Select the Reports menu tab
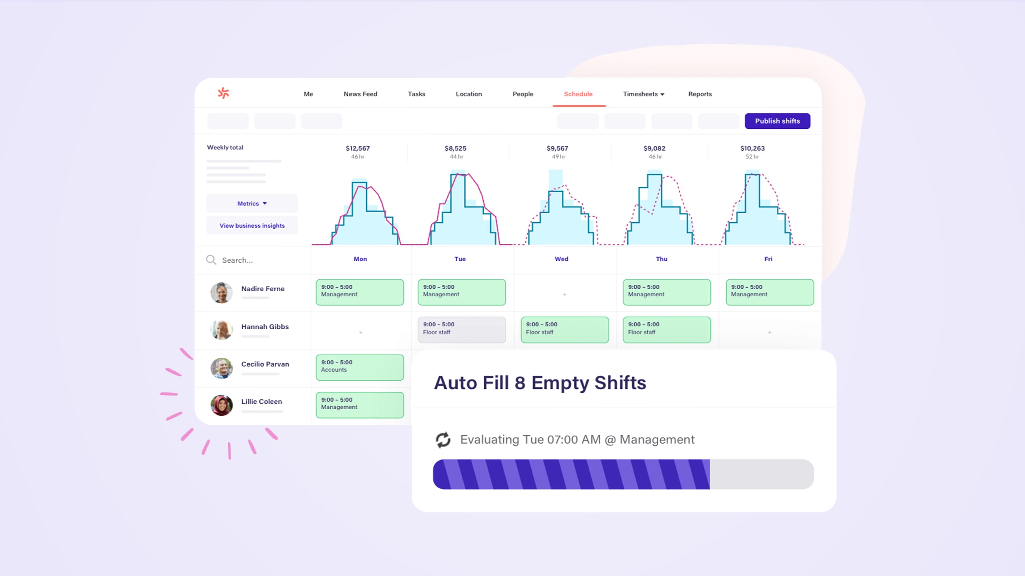 [x=700, y=93]
